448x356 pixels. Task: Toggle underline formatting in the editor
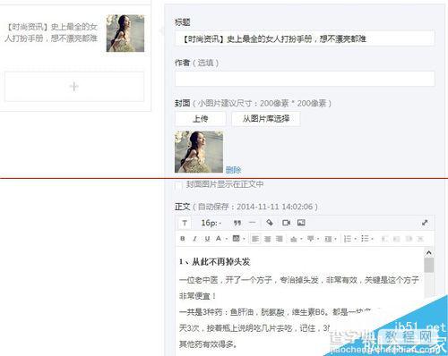[x=207, y=239]
